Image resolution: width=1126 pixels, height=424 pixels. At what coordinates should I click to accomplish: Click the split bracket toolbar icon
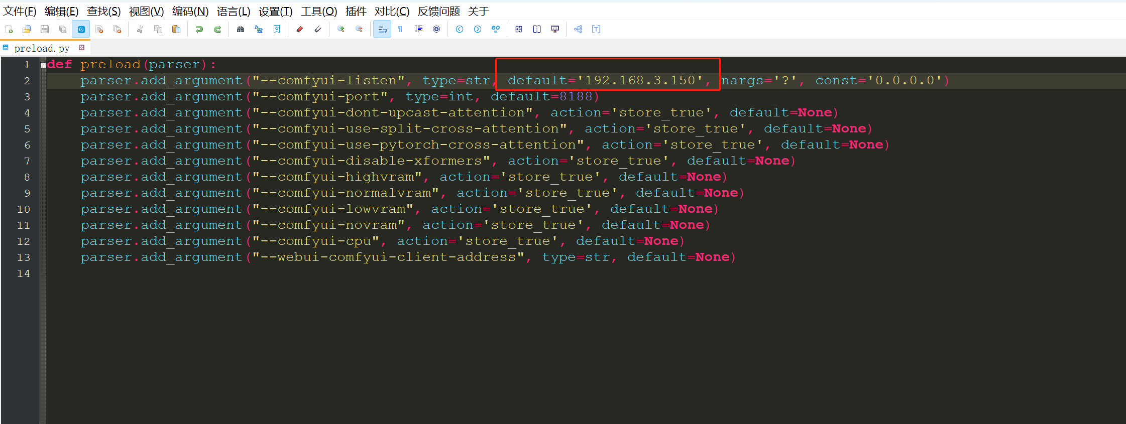[x=537, y=29]
